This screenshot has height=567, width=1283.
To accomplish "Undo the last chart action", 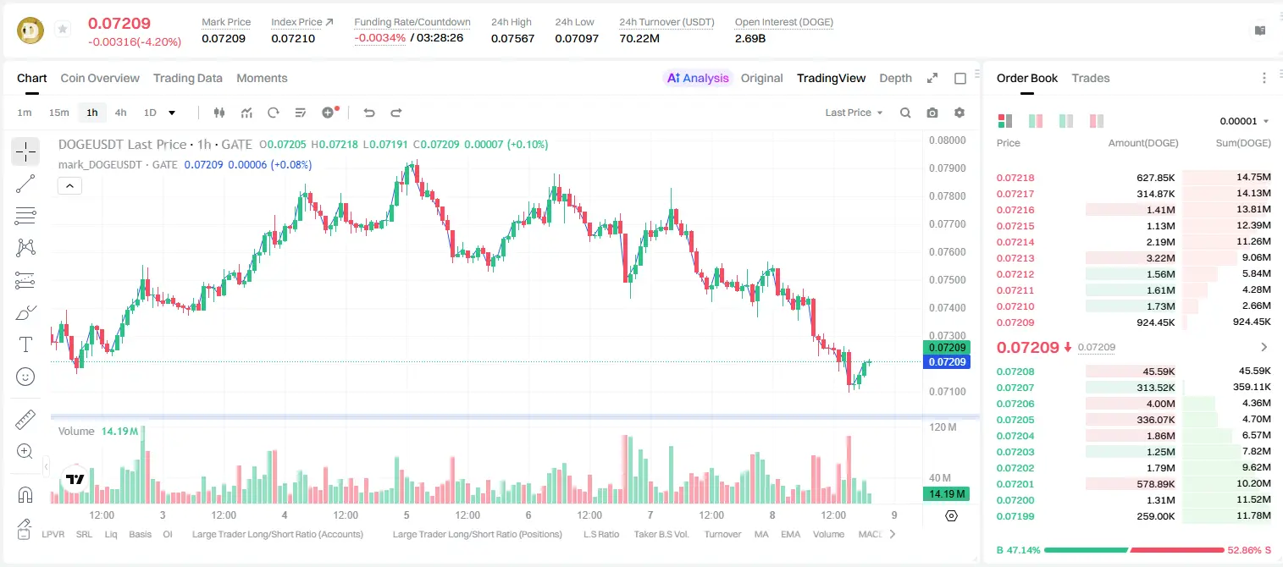I will [x=368, y=113].
